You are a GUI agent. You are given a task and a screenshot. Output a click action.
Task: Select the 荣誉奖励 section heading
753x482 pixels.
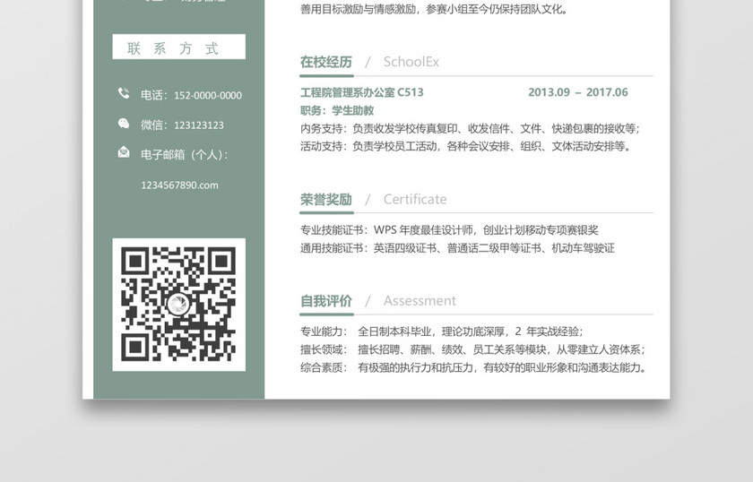[x=326, y=199]
